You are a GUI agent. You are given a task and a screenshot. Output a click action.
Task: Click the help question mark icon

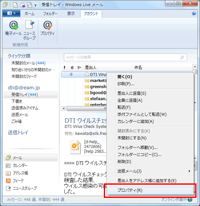(x=194, y=14)
